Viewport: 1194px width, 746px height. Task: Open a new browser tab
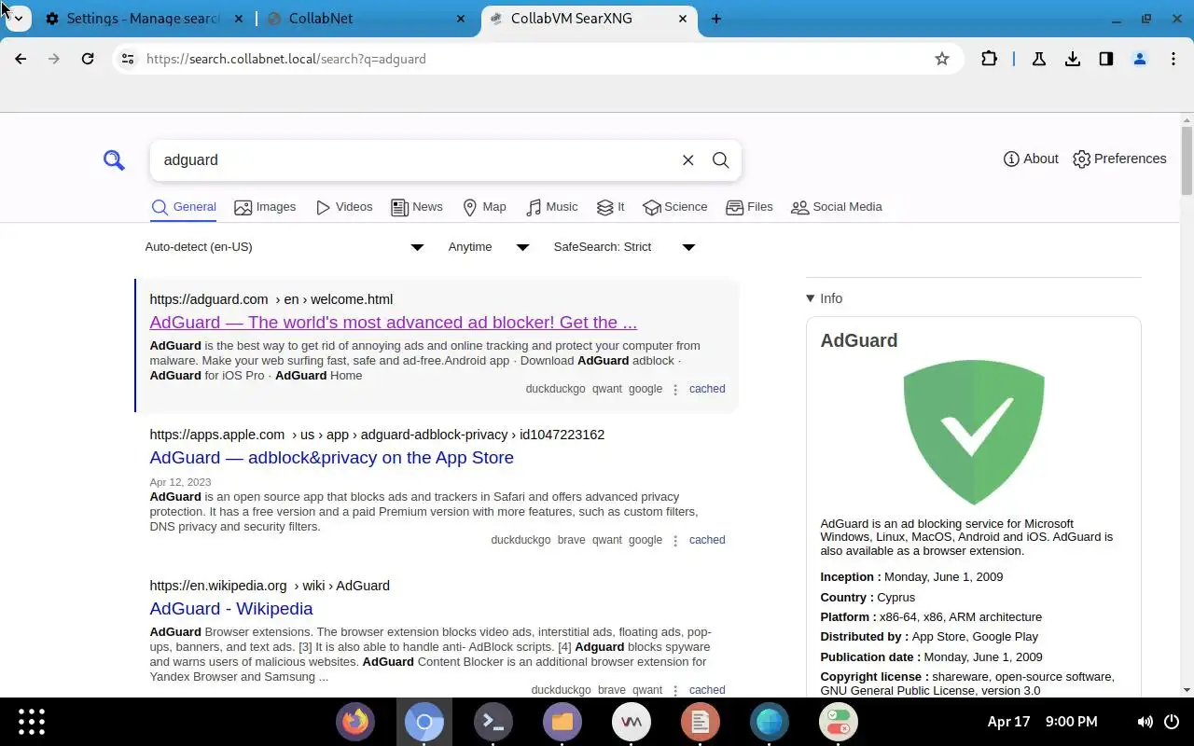[716, 19]
